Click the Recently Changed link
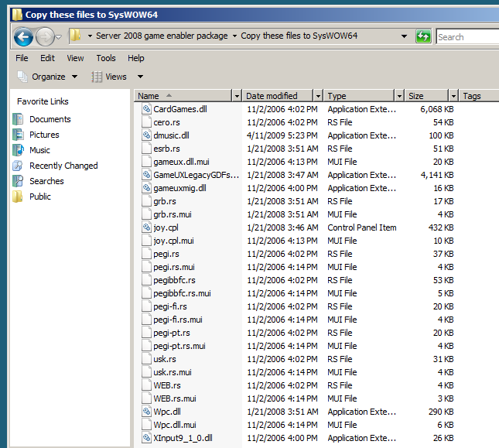 63,166
